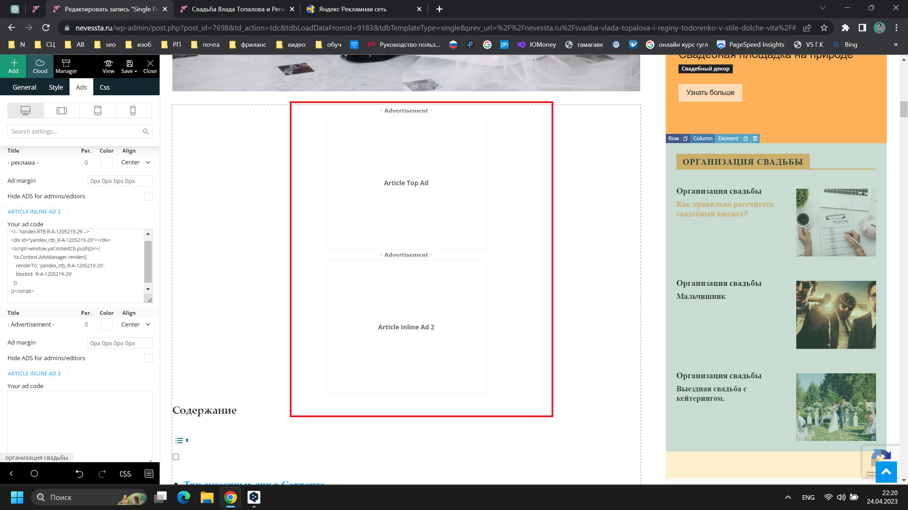Show more bookmarks chevron
Viewport: 908px width, 510px height.
[x=896, y=45]
